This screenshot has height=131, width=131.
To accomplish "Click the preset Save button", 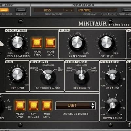I will [x=105, y=14].
